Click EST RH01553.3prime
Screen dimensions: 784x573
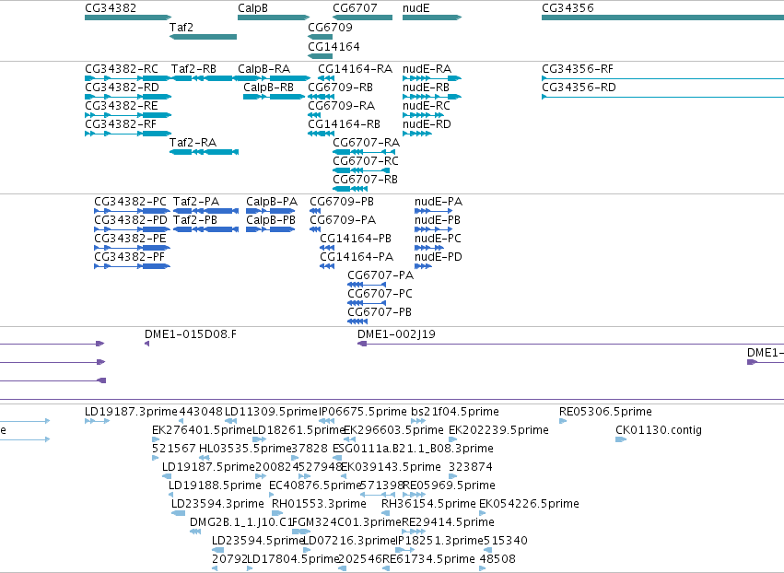click(277, 513)
